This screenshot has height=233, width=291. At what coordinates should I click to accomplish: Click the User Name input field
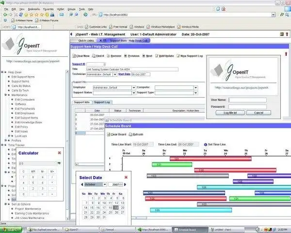tap(247, 100)
